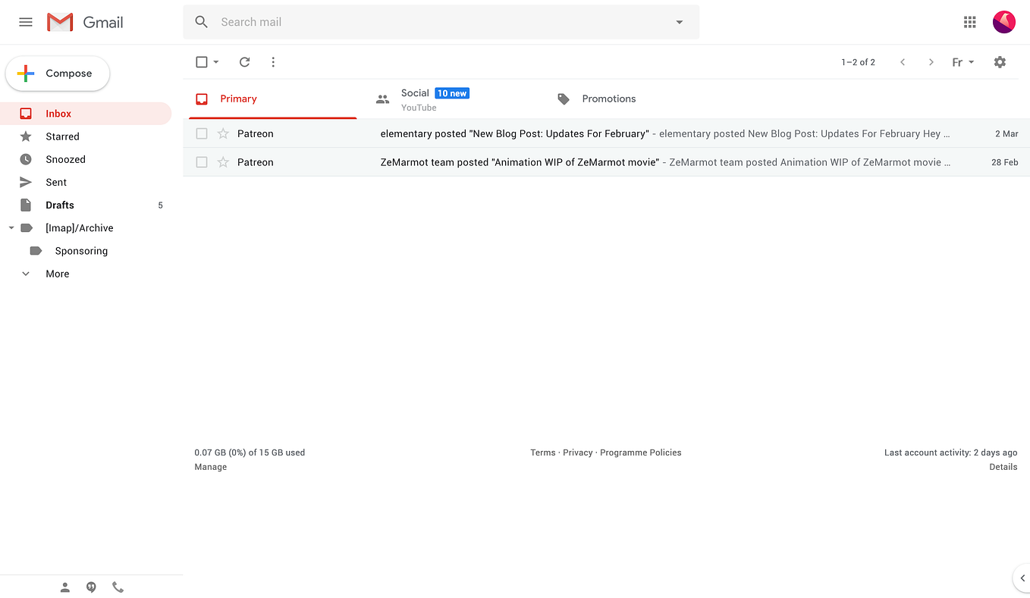Select the ZeMarmot Animation WIP email checkbox

201,161
